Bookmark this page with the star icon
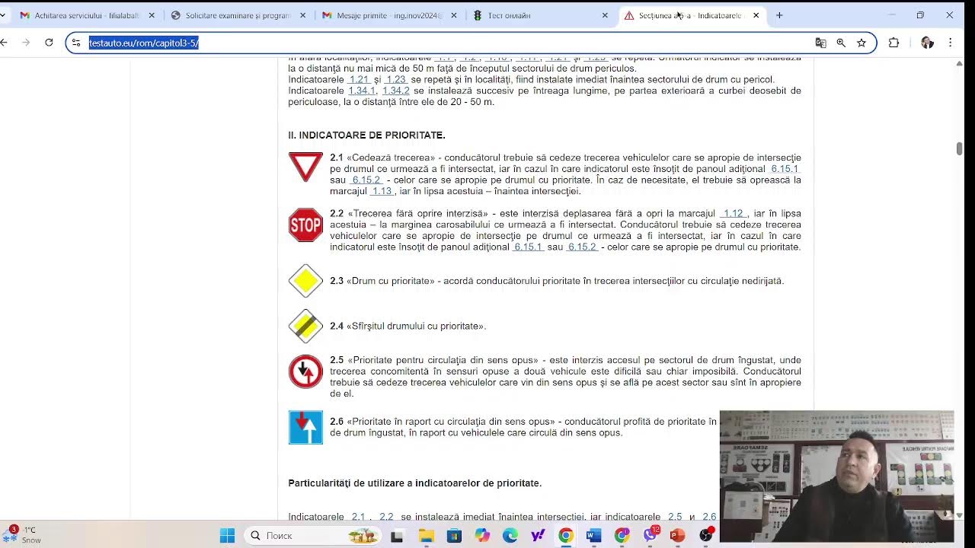Screen dimensions: 975x548 [x=862, y=43]
